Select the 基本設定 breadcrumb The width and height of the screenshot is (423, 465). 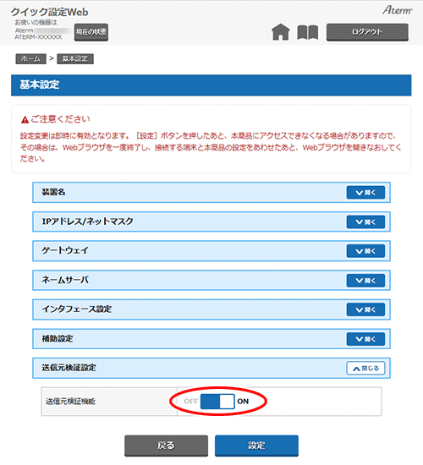tap(75, 58)
